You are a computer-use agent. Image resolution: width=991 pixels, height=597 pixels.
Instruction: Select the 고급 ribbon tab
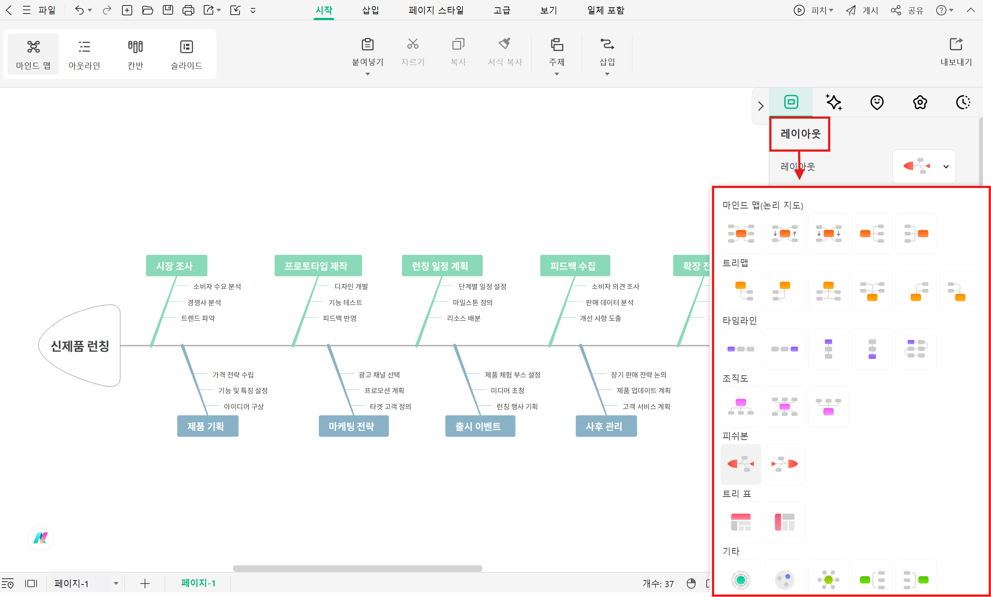(502, 10)
